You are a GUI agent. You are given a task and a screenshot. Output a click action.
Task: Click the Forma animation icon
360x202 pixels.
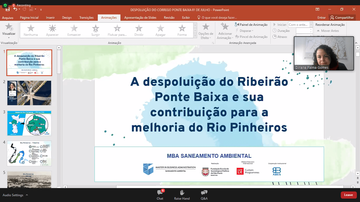pyautogui.click(x=182, y=30)
